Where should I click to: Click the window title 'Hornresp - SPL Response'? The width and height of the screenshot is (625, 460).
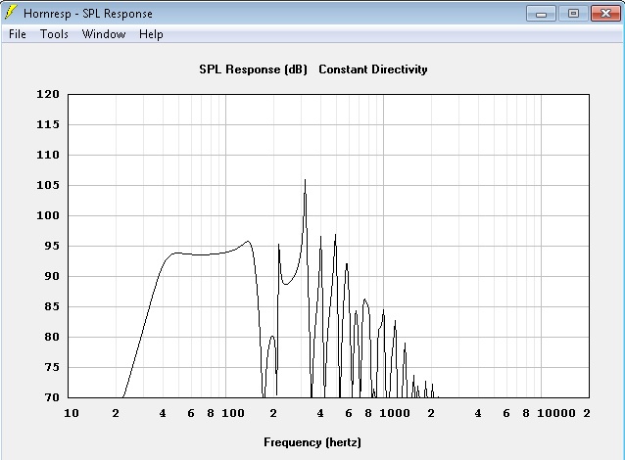[x=88, y=14]
